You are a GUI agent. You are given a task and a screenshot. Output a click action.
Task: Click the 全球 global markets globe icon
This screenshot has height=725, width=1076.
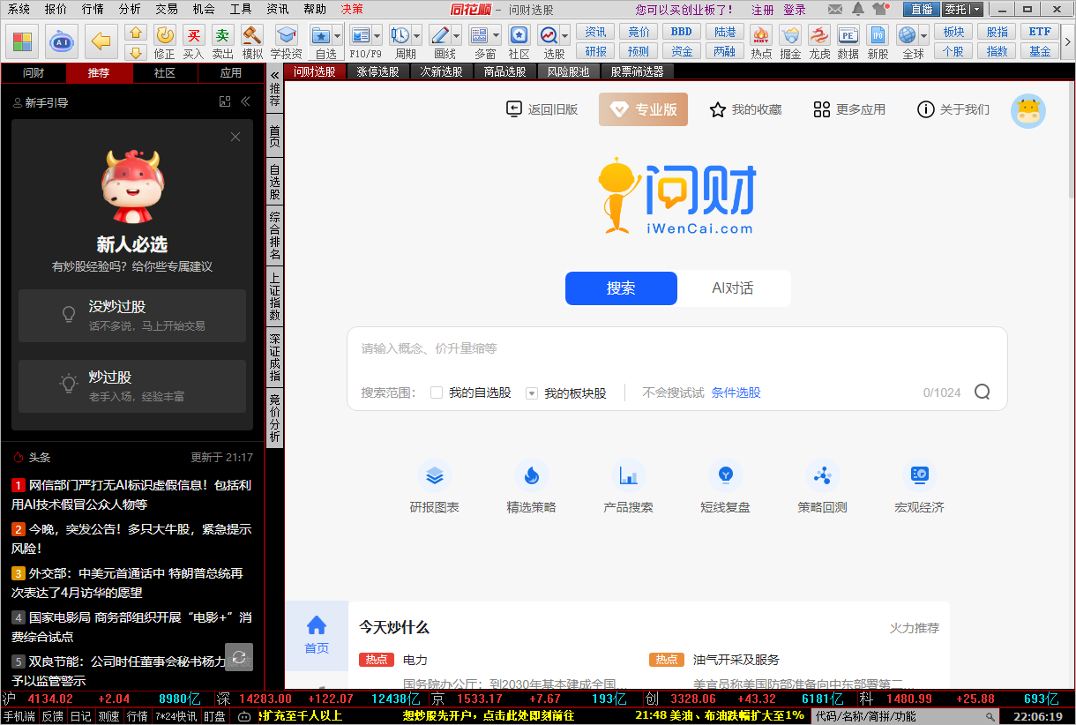click(908, 35)
